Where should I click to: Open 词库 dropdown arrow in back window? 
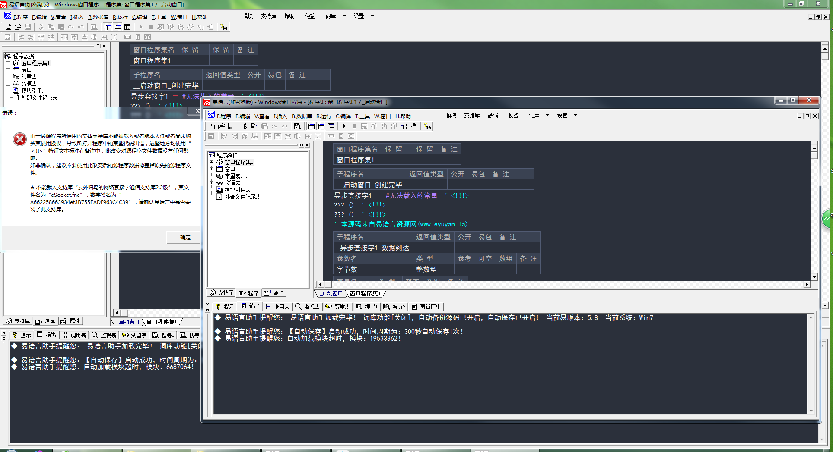(344, 16)
